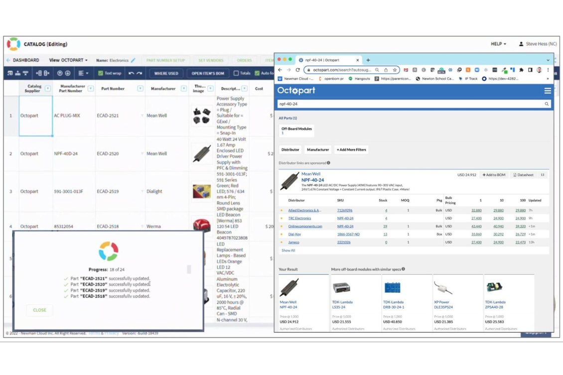Open Octopart hamburger menu
Image resolution: width=563 pixels, height=375 pixels.
(x=547, y=91)
